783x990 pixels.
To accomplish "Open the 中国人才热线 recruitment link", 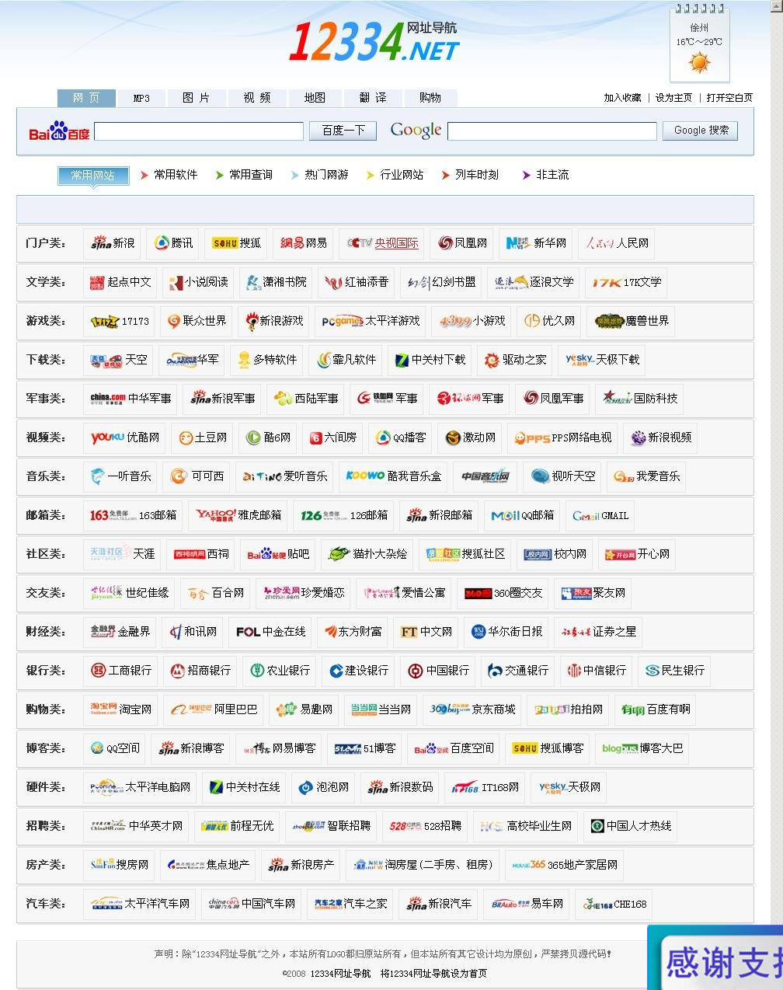I will [x=631, y=826].
